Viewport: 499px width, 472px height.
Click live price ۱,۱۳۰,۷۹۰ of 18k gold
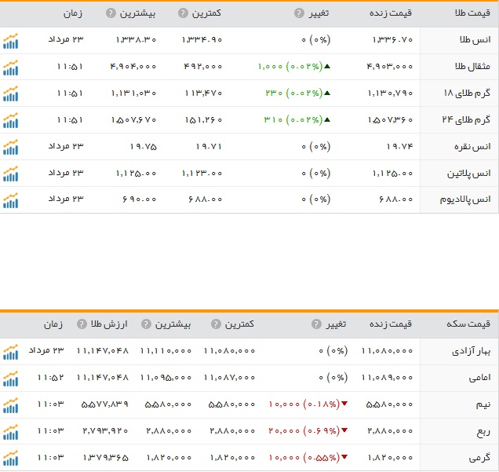(x=390, y=93)
